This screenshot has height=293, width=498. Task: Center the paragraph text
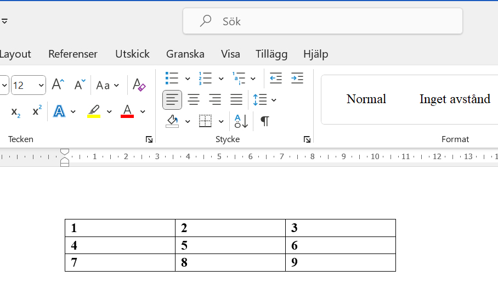[x=194, y=100]
